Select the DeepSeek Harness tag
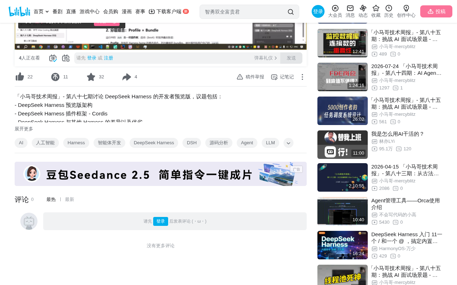This screenshot has width=457, height=285. coord(154,143)
